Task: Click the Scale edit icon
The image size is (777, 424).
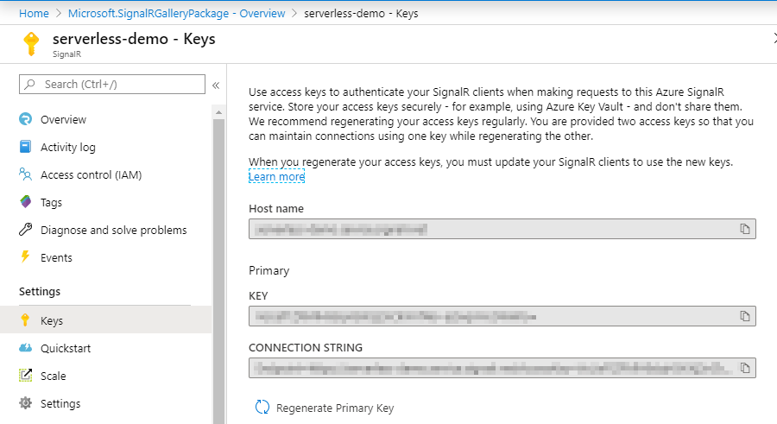Action: [25, 376]
